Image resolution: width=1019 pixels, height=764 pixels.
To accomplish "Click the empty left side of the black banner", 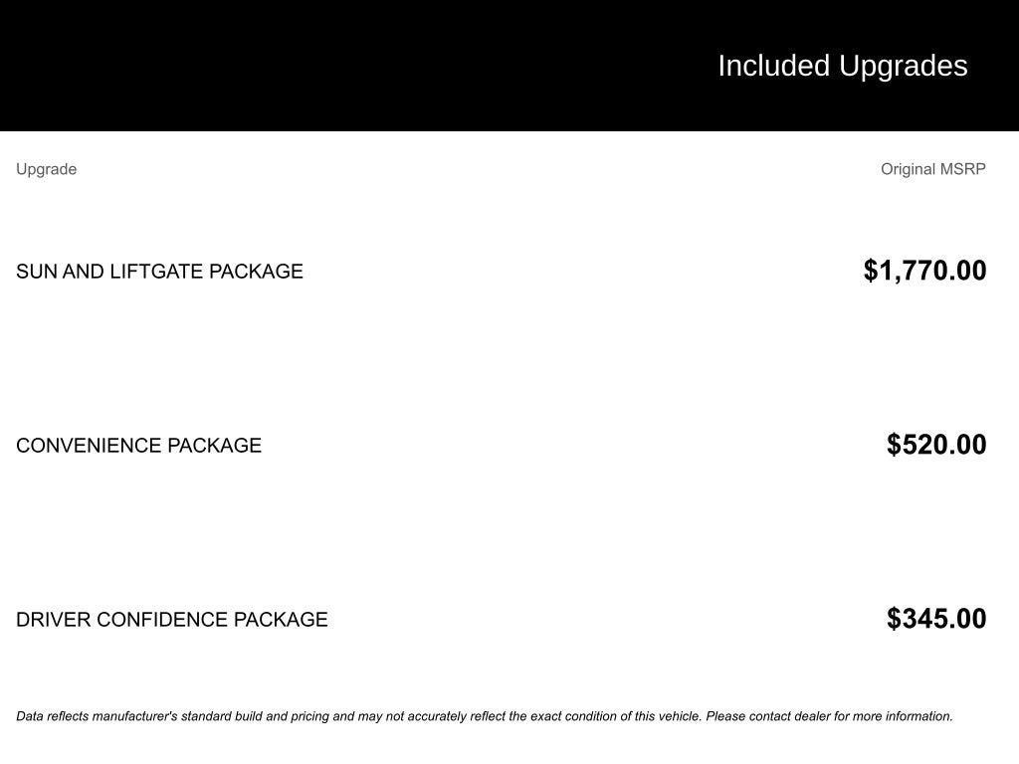I will click(x=299, y=66).
